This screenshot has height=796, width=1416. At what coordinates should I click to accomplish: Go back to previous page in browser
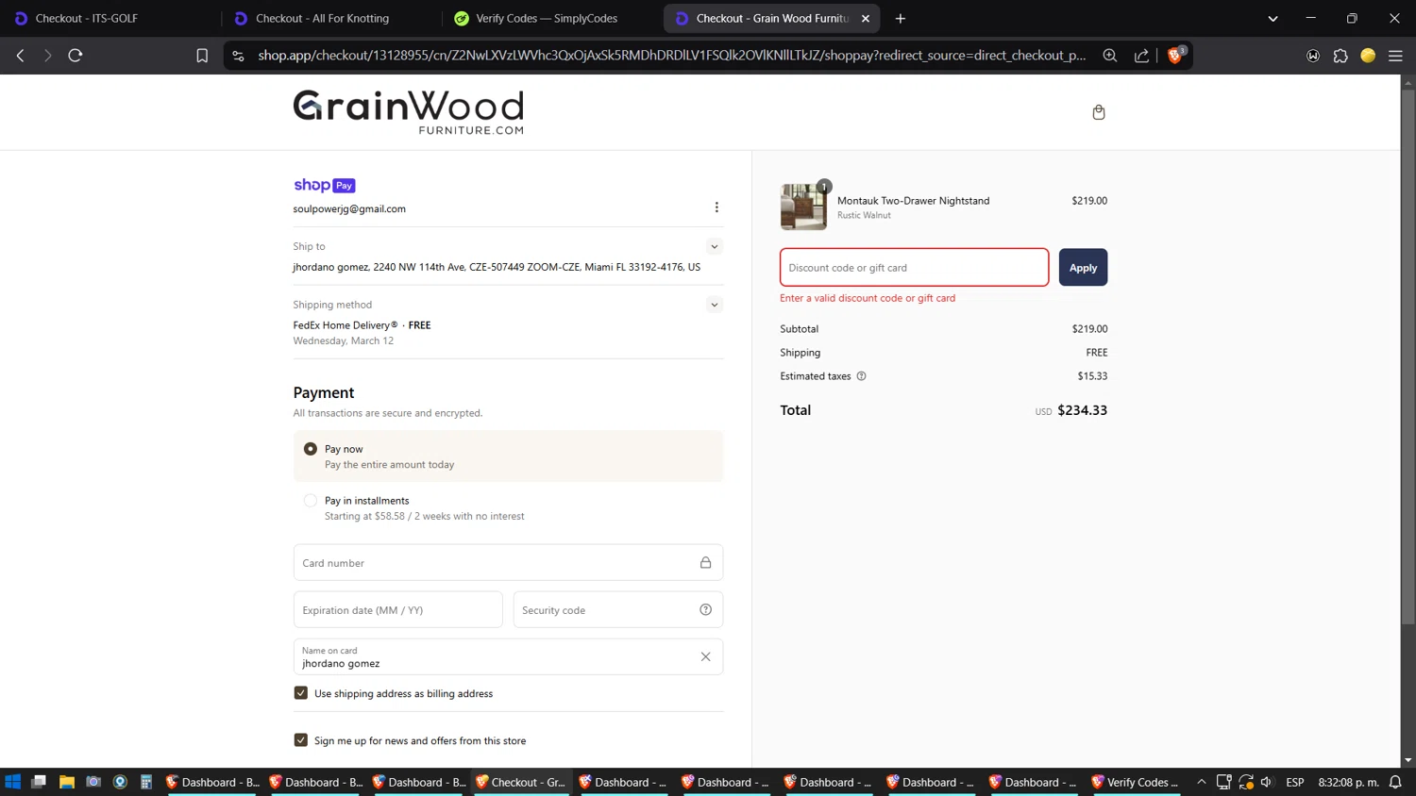(20, 56)
